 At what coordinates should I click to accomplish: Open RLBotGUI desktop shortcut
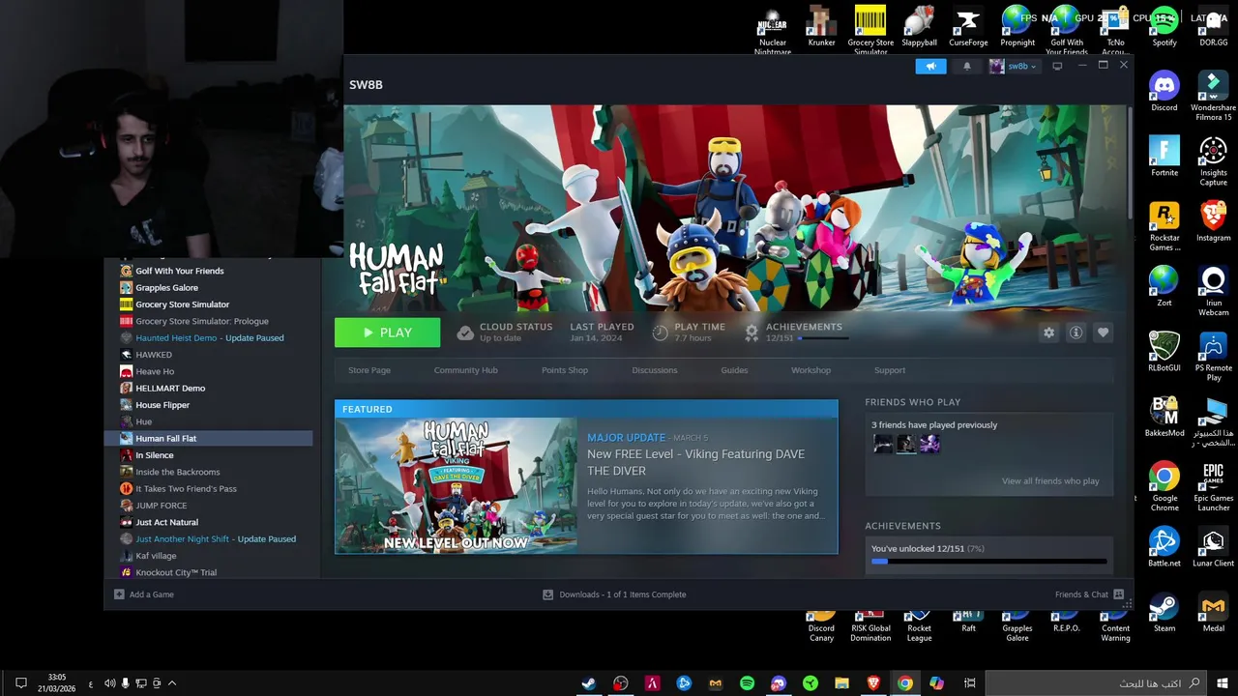pos(1164,352)
